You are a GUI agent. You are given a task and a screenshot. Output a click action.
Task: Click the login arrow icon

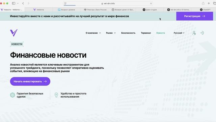[202, 33]
